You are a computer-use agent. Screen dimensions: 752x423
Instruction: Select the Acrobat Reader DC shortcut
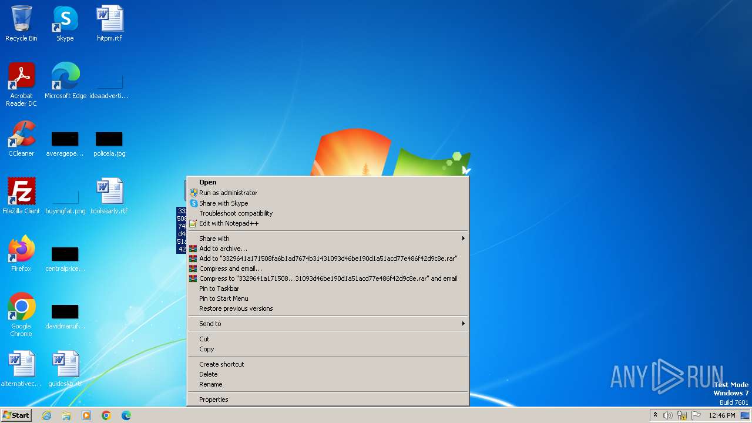click(21, 84)
